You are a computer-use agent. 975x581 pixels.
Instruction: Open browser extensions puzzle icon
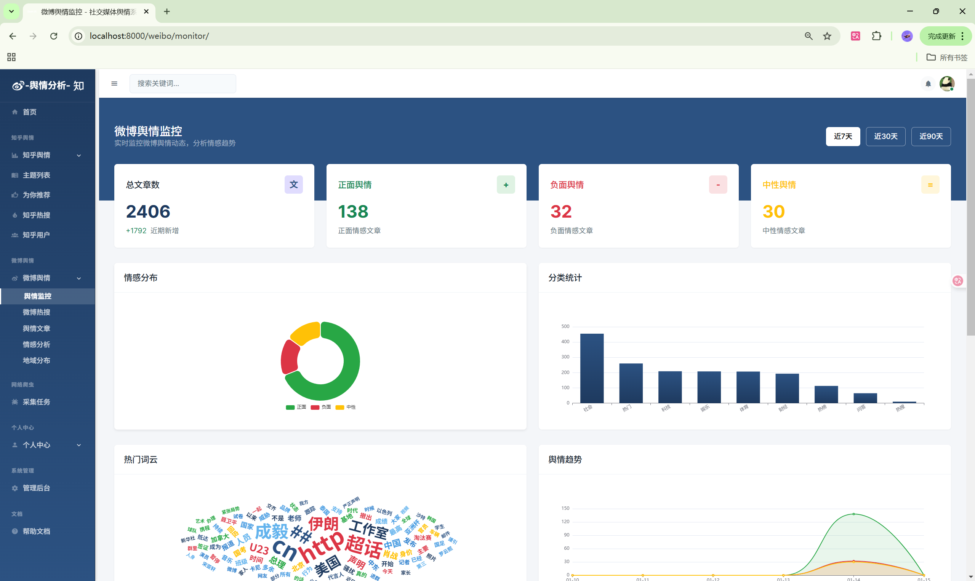(x=876, y=36)
